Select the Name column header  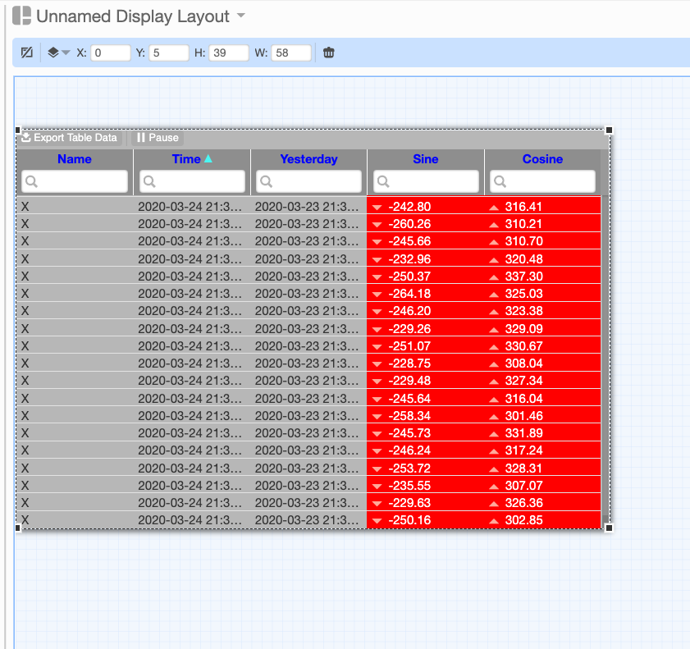tap(75, 159)
